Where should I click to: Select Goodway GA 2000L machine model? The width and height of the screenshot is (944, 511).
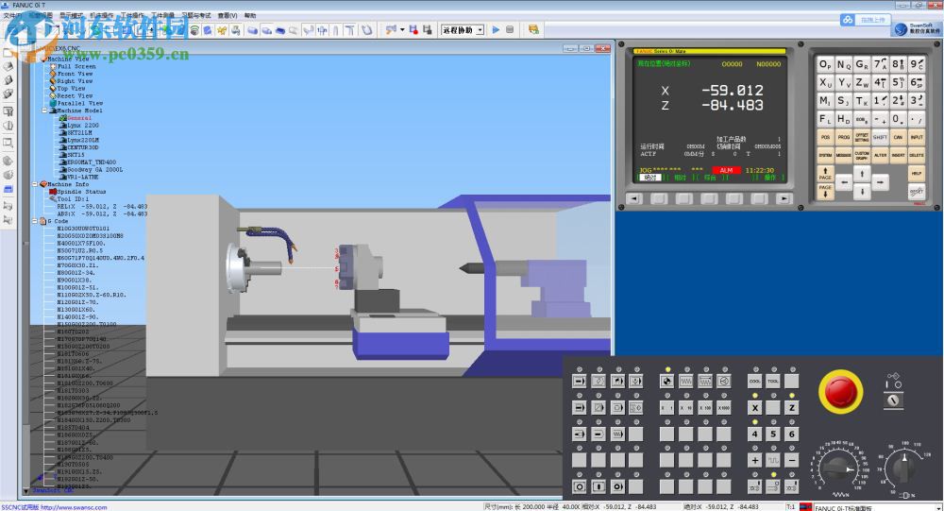tap(95, 170)
